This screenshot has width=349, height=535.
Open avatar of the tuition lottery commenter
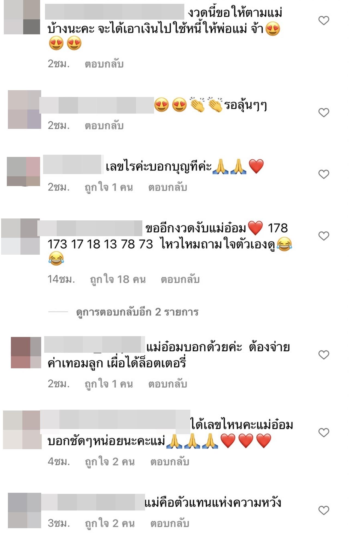pyautogui.click(x=26, y=352)
